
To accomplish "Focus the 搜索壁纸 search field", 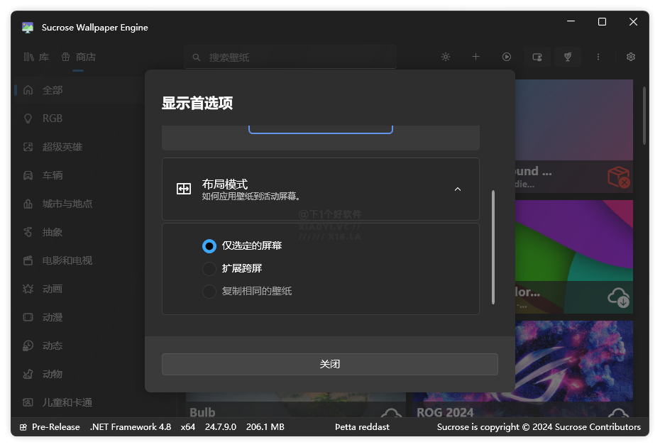I will [x=290, y=57].
